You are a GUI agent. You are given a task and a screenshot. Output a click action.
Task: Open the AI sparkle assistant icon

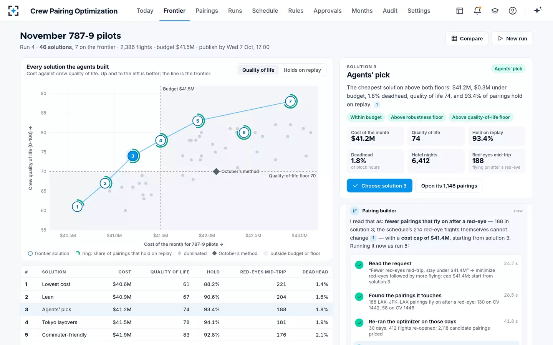(538, 10)
